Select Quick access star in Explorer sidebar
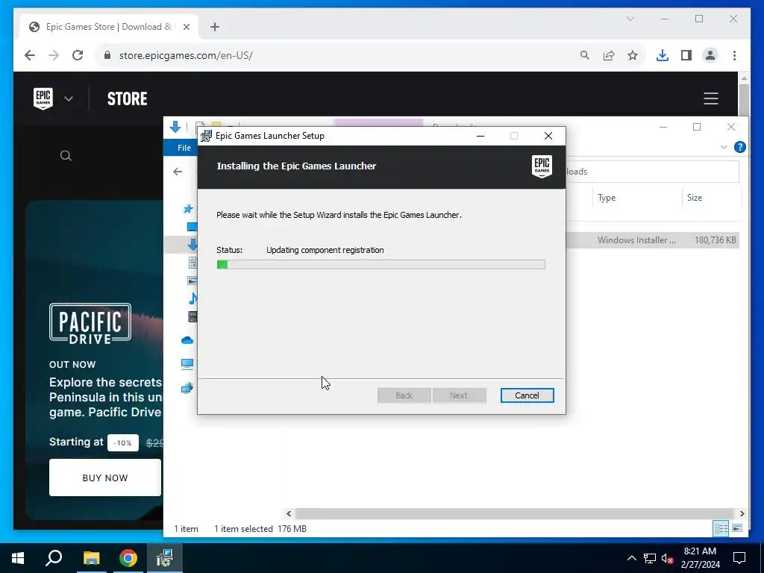764x573 pixels. coord(188,209)
